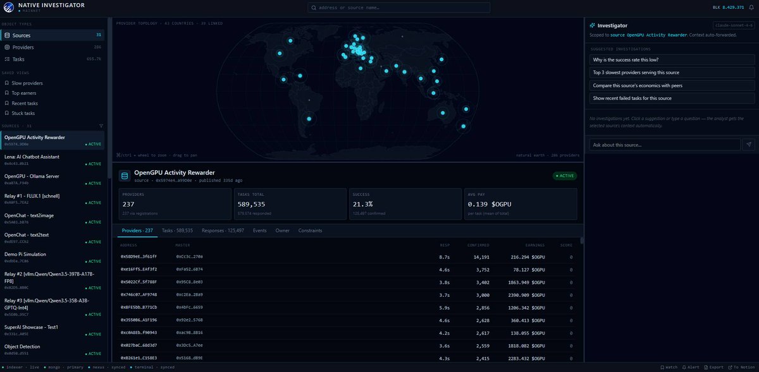Select source Object Detection
This screenshot has height=372, width=759.
(54, 349)
